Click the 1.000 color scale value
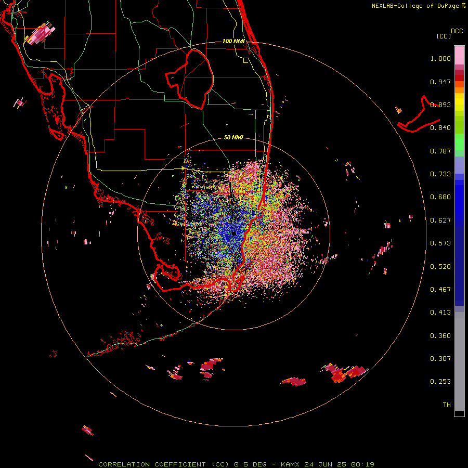The height and width of the screenshot is (468, 468). [x=440, y=58]
